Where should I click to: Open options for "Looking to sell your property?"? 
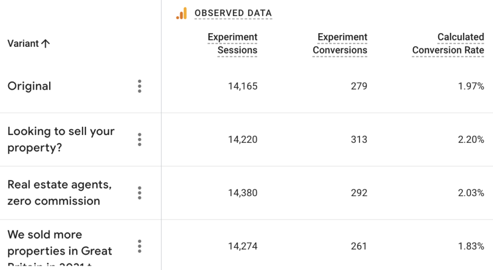tap(140, 139)
